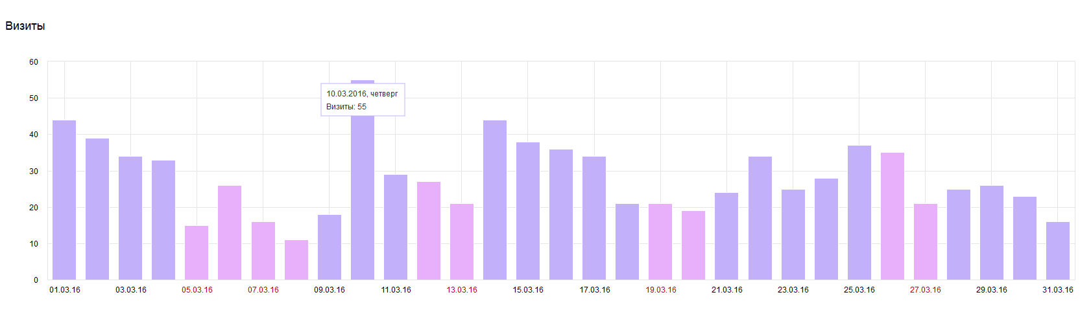The height and width of the screenshot is (321, 1091).
Task: Select the bar above label 09.03.16
Action: click(330, 247)
